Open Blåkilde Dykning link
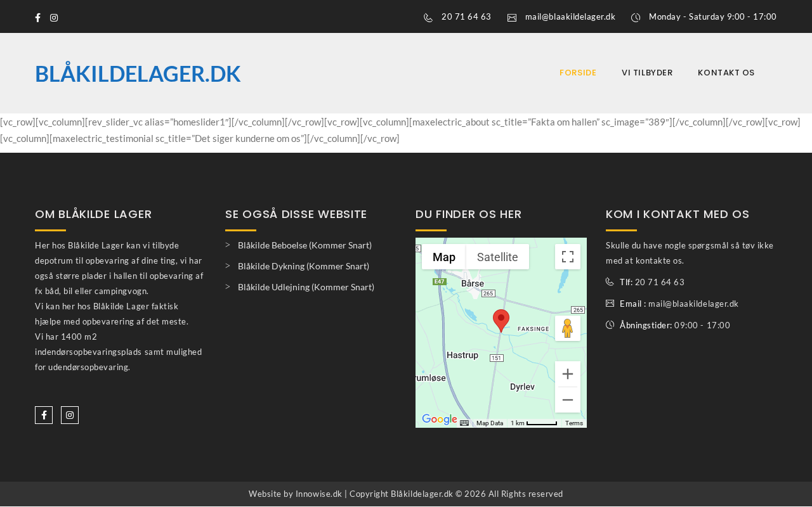812x507 pixels. pos(303,266)
